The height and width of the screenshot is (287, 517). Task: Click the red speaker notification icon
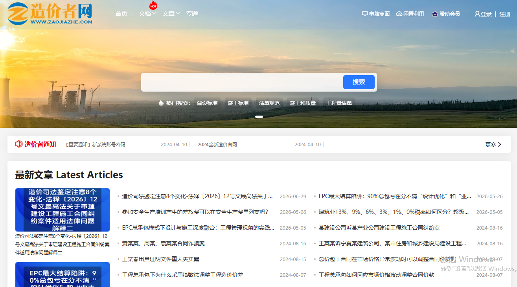click(19, 144)
